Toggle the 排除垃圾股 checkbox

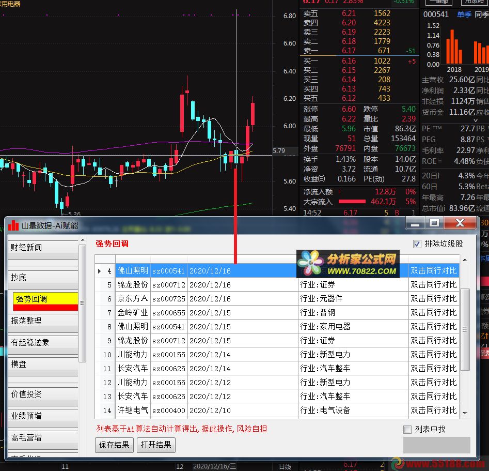pyautogui.click(x=417, y=244)
